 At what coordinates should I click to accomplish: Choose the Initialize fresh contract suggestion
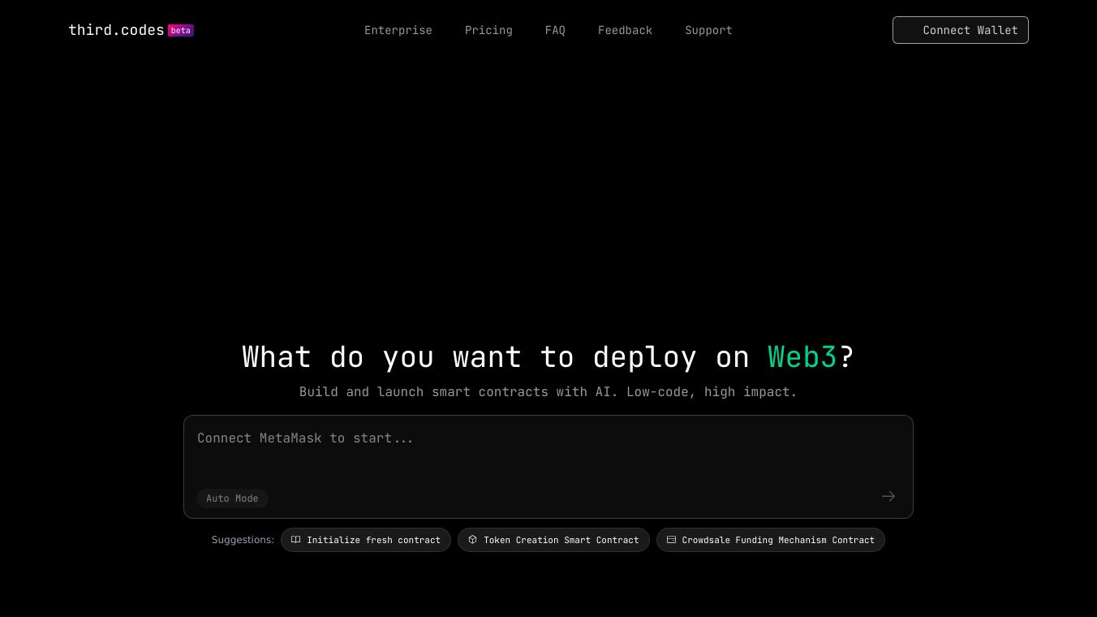coord(366,540)
